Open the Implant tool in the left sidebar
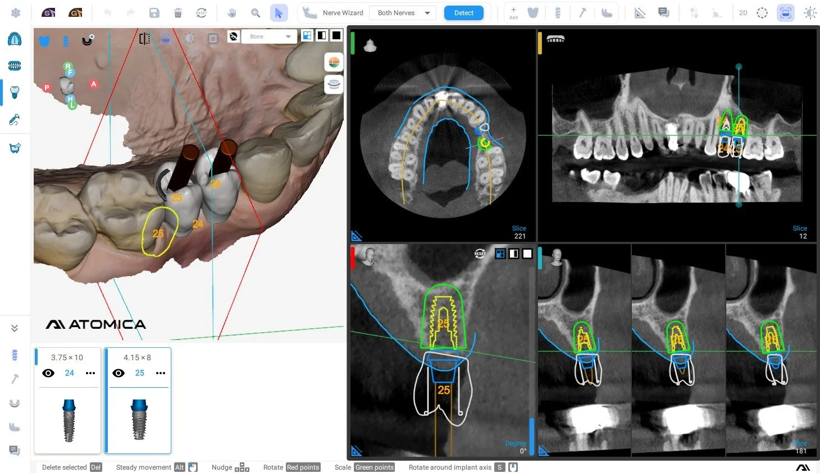The height and width of the screenshot is (473, 820). [14, 93]
